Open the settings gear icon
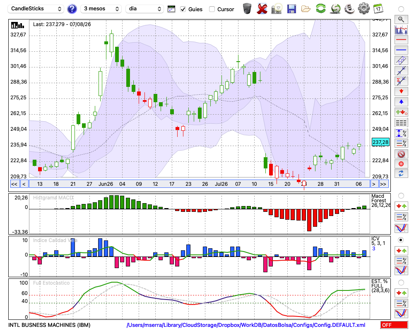Screen dimensions: 414x331 click(363, 8)
